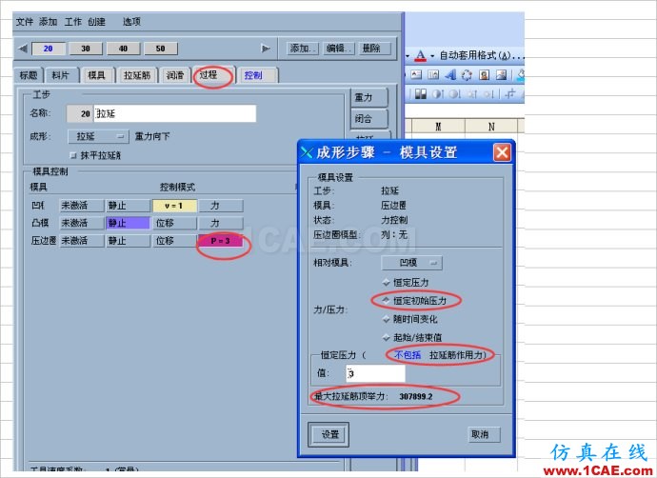Select process step 30
The width and height of the screenshot is (657, 478).
(86, 49)
